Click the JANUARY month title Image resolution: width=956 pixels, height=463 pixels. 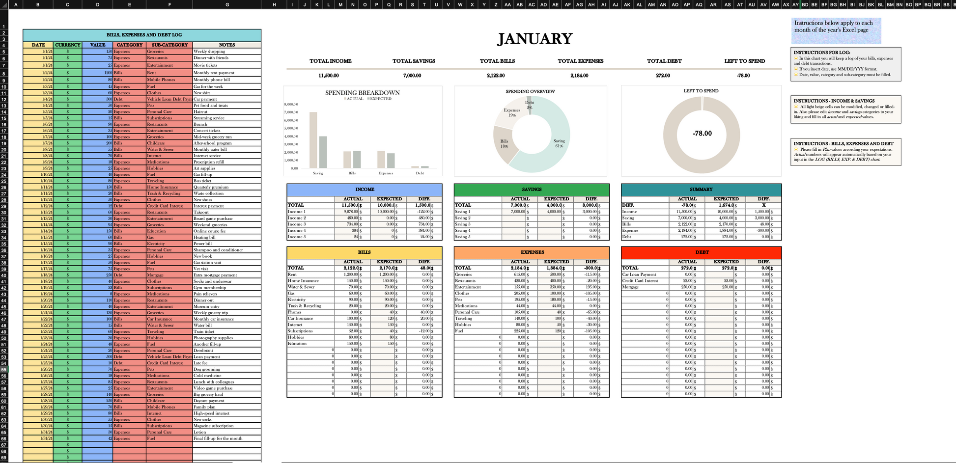point(534,39)
